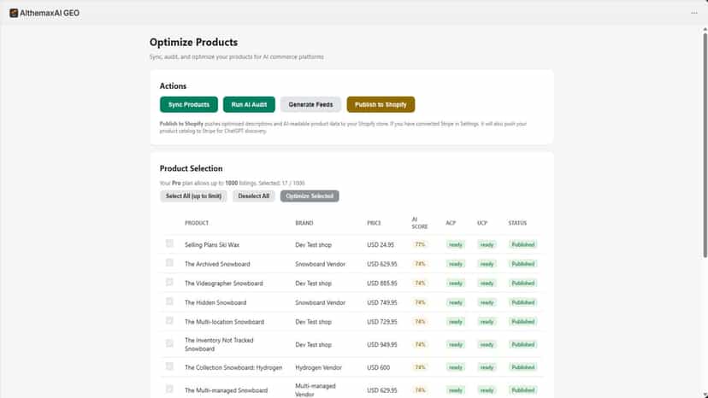Click the PRODUCT column header
The height and width of the screenshot is (398, 708).
point(197,223)
